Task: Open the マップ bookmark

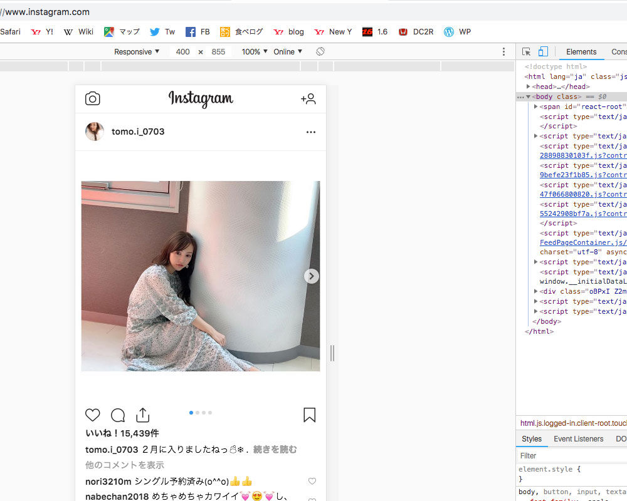Action: click(x=122, y=31)
